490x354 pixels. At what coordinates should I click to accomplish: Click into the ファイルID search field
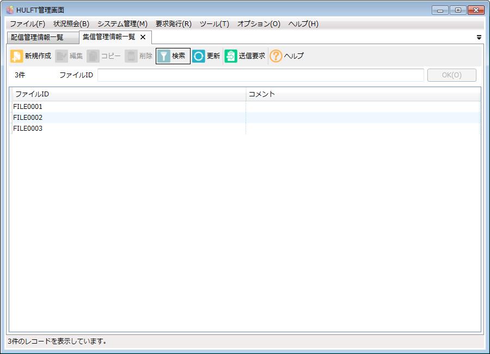point(260,75)
